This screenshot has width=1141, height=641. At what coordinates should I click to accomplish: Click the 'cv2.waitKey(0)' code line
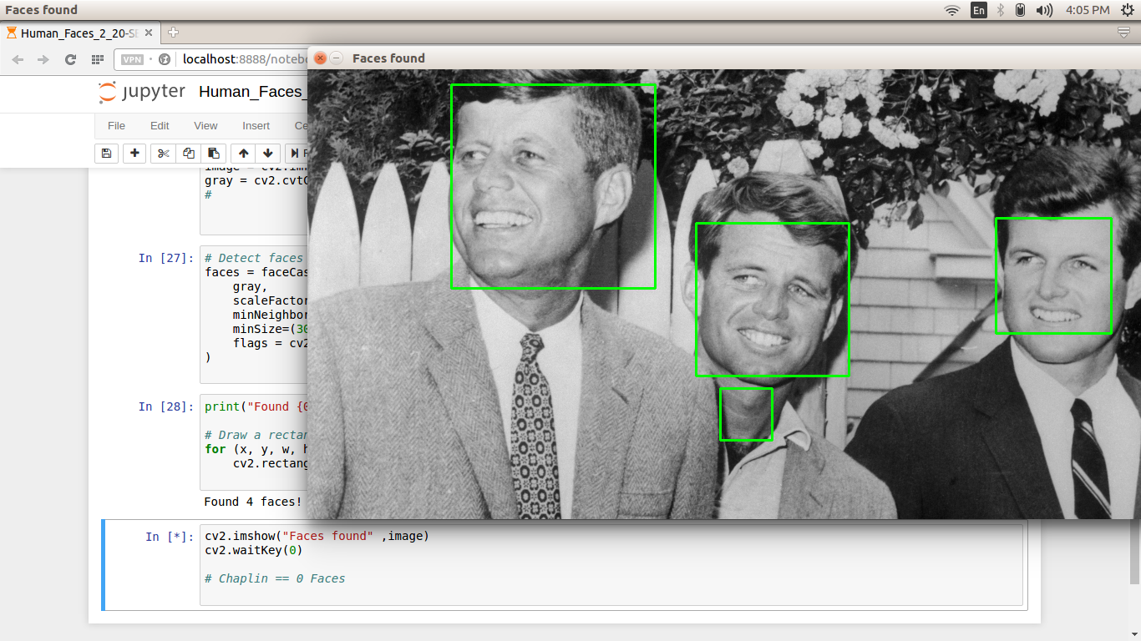pyautogui.click(x=254, y=550)
